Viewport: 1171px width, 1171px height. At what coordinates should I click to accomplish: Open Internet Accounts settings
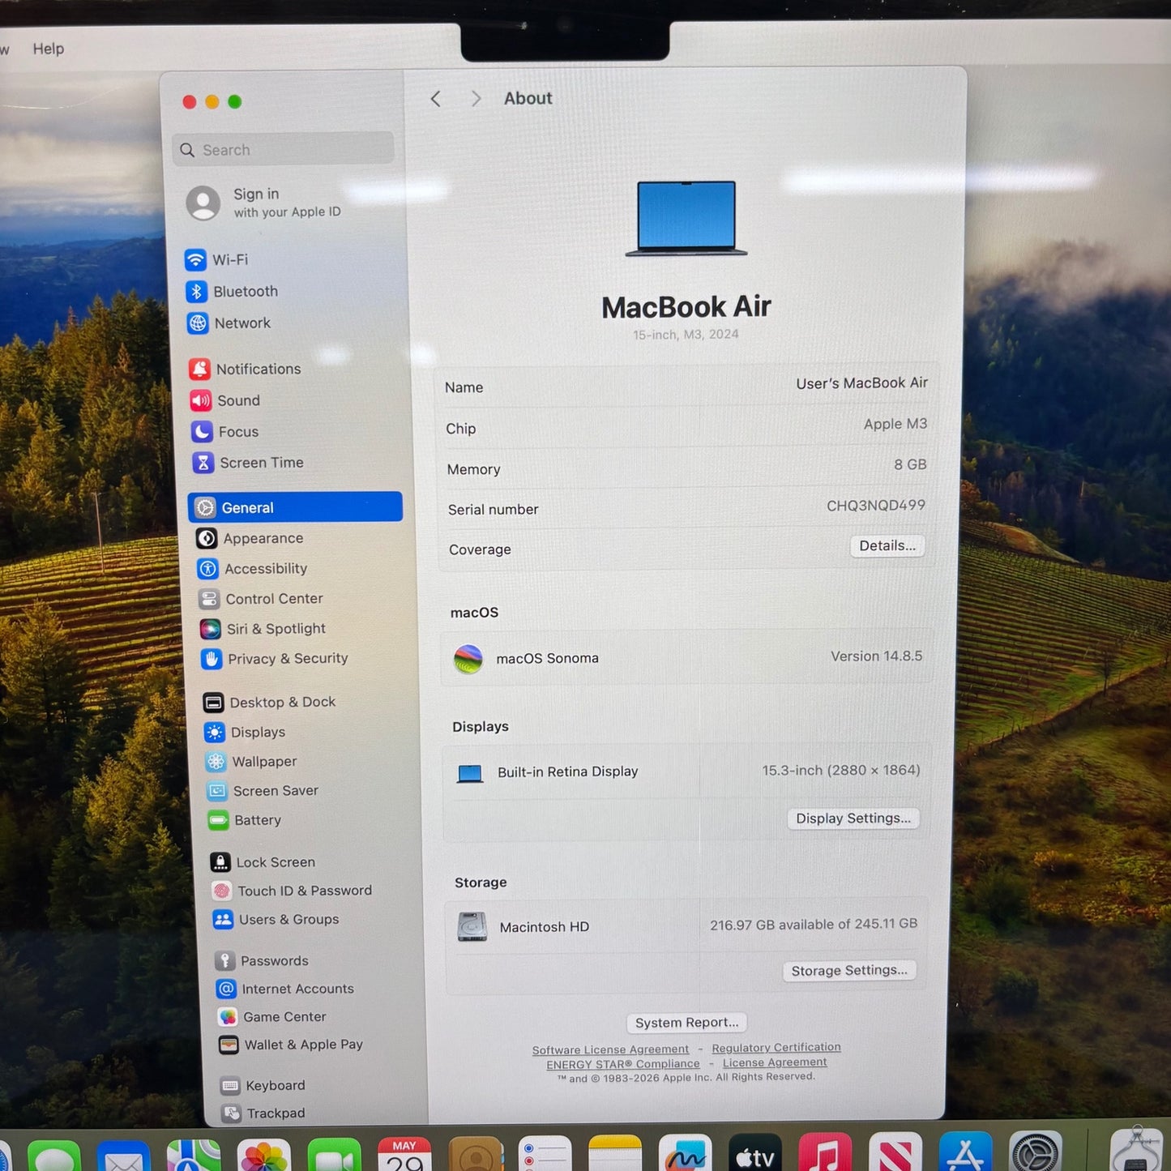[285, 989]
